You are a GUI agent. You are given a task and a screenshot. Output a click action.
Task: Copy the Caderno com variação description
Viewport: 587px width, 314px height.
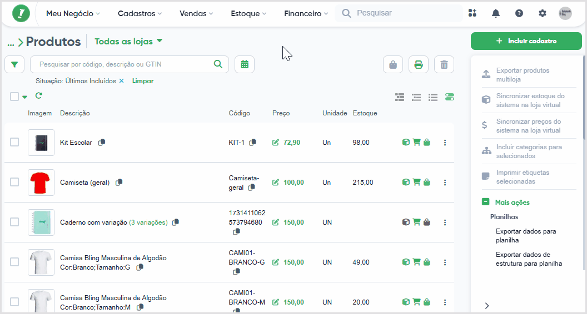[175, 222]
